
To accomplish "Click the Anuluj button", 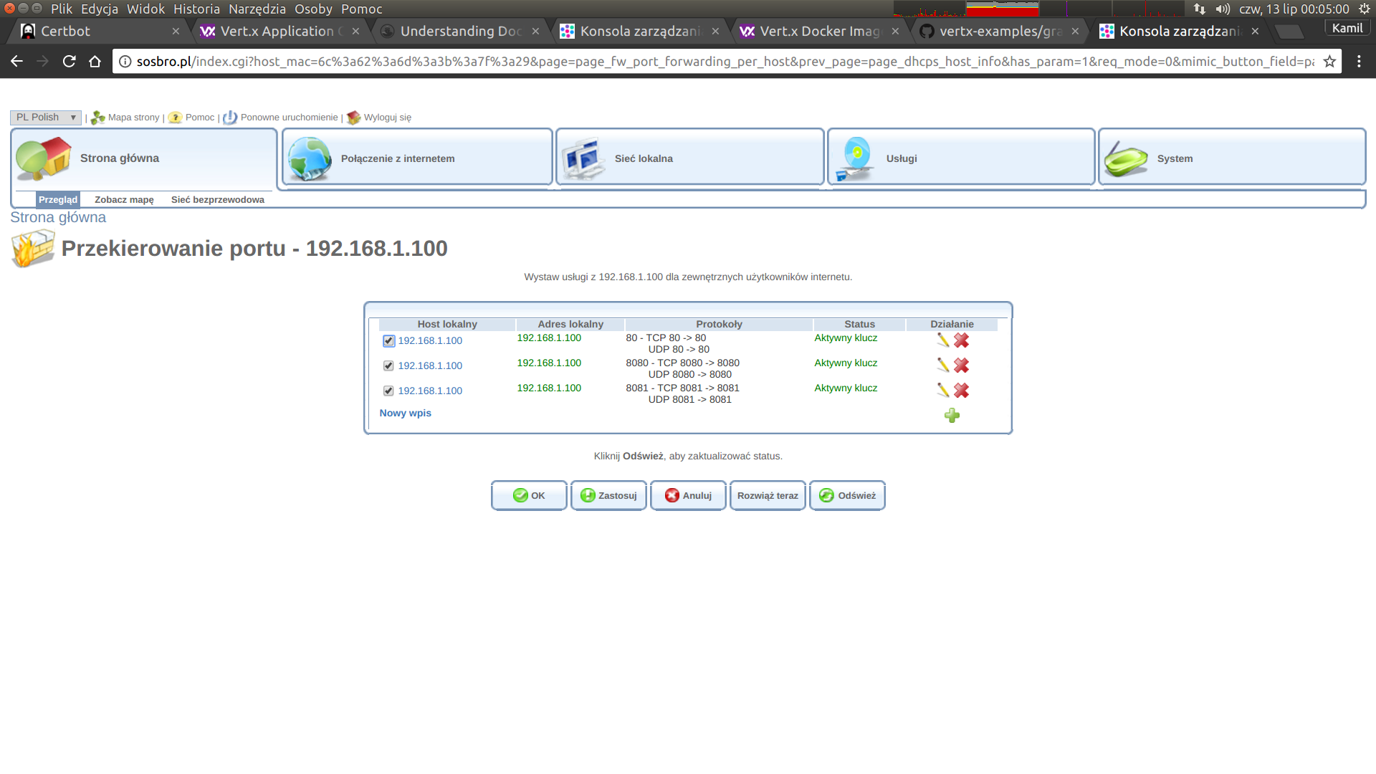I will coord(688,496).
